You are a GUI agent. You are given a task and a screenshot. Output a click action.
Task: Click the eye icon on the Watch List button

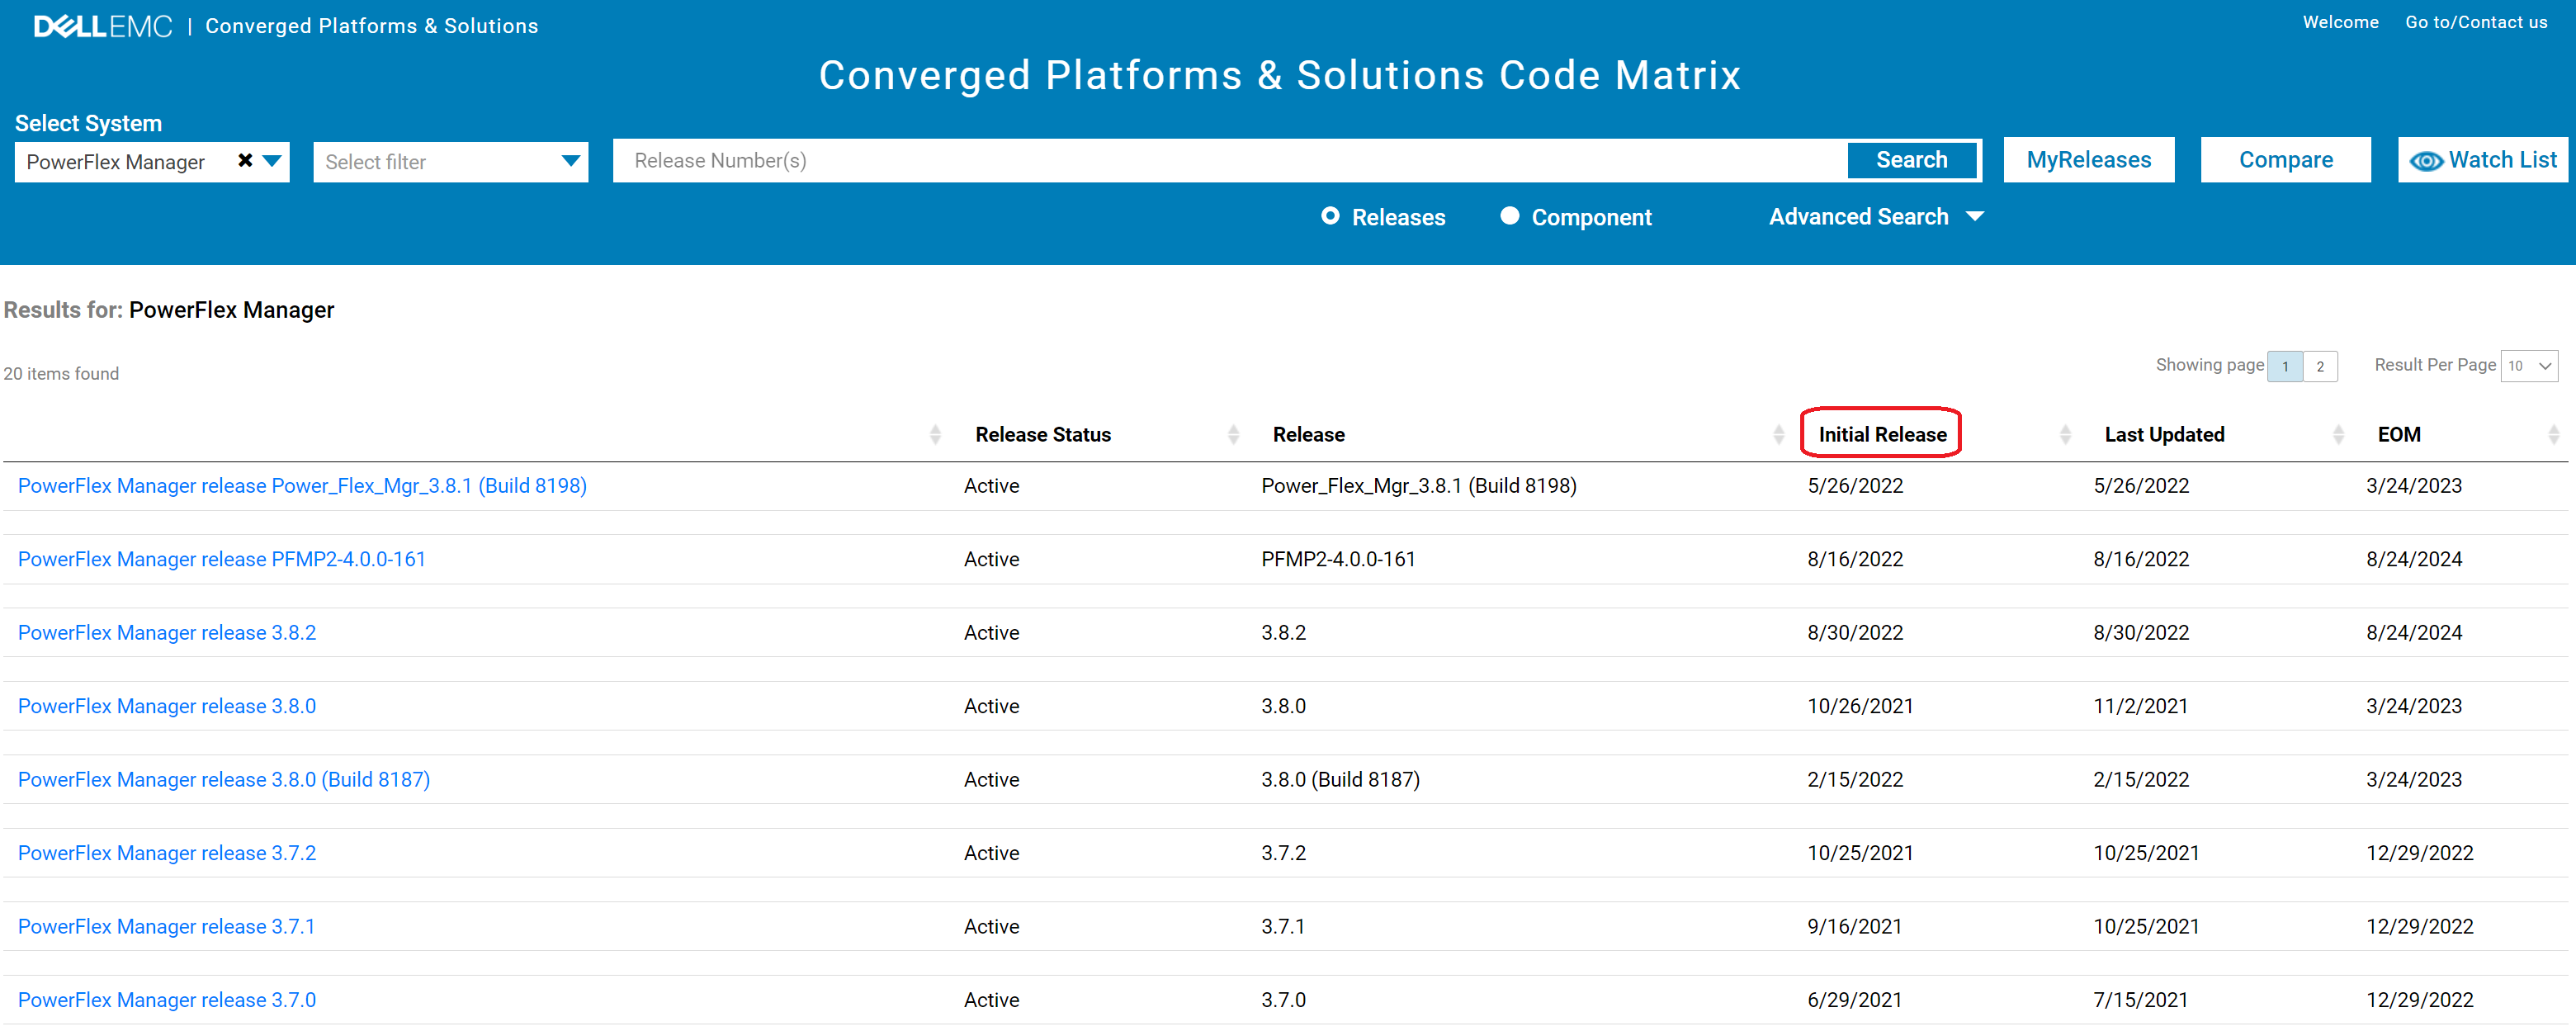pyautogui.click(x=2427, y=160)
